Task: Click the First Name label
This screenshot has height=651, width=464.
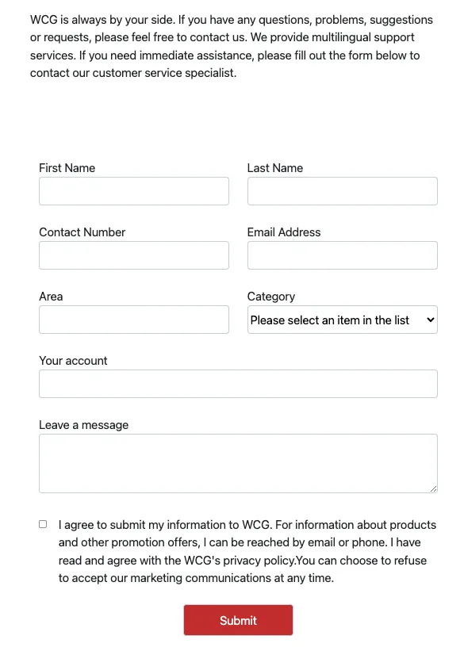Action: tap(67, 168)
